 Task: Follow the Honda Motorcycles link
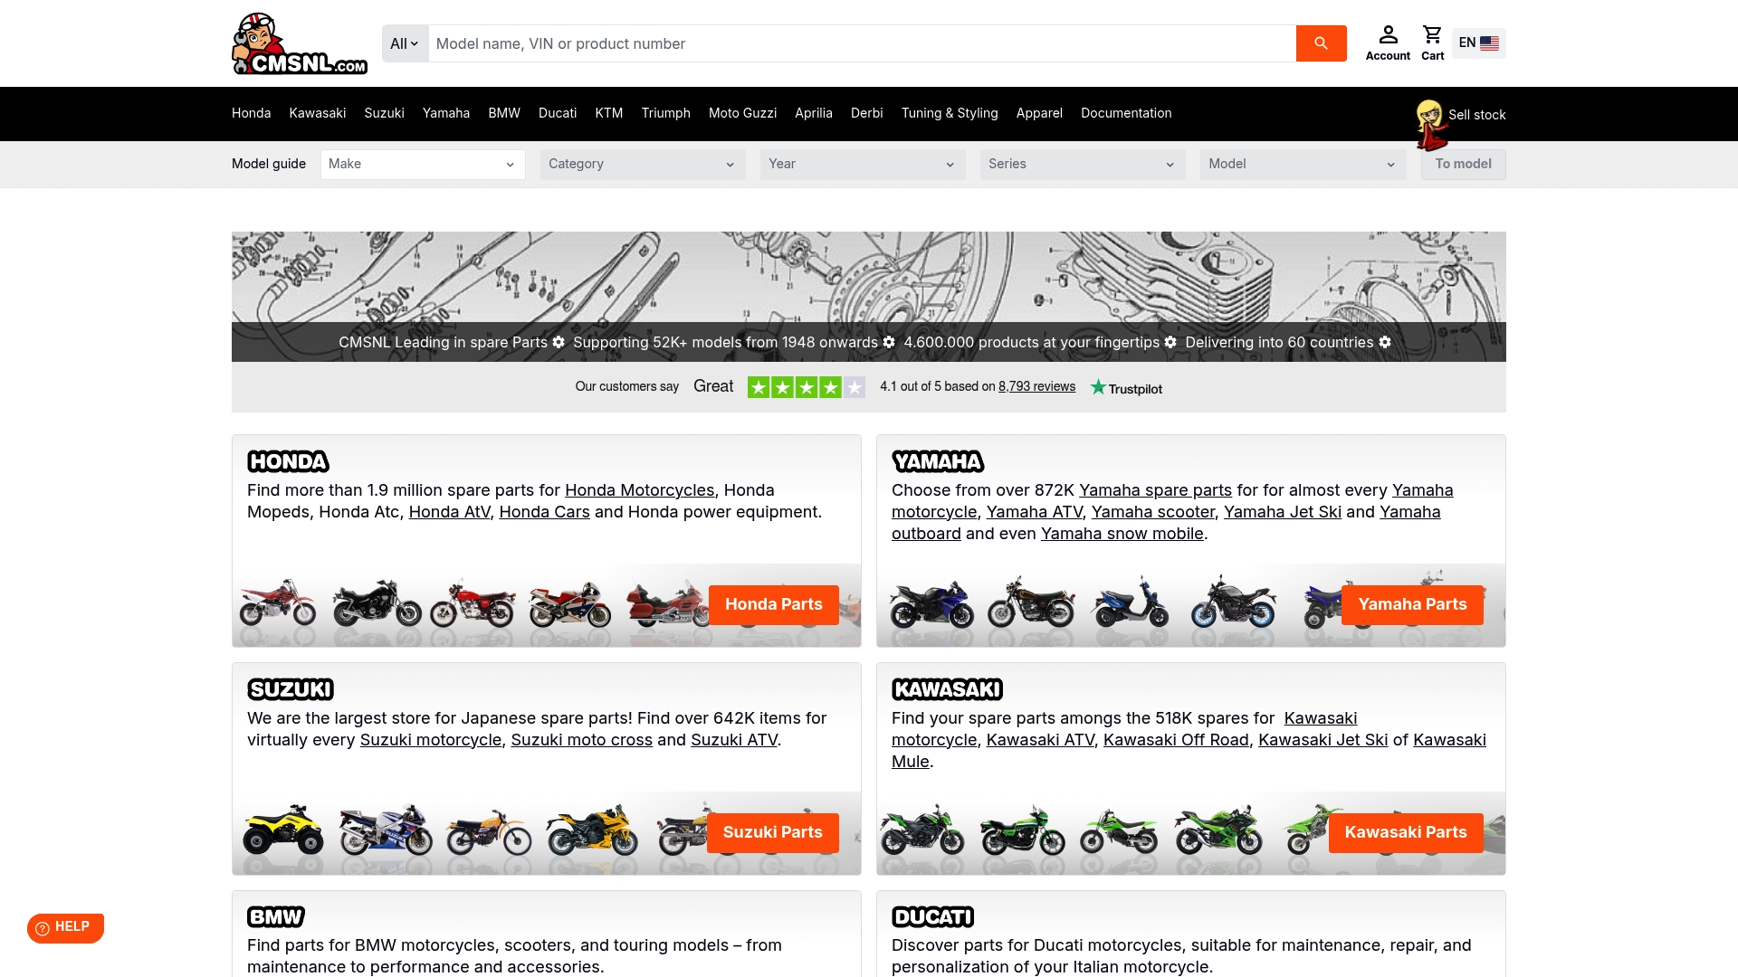pos(640,490)
